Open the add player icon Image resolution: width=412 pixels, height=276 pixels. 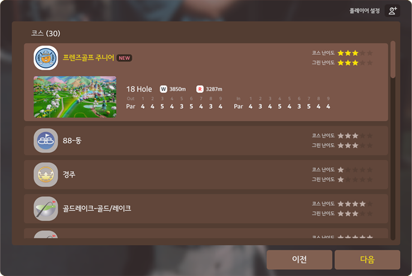(x=392, y=11)
